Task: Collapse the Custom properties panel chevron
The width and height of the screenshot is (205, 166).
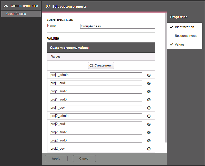Action: [x=6, y=5]
